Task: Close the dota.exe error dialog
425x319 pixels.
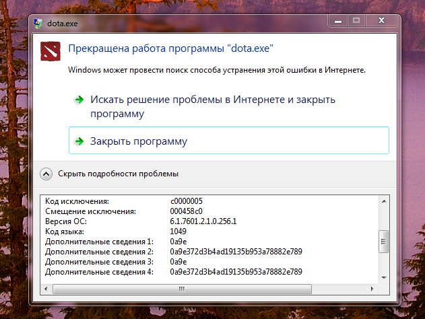Action: (x=381, y=21)
